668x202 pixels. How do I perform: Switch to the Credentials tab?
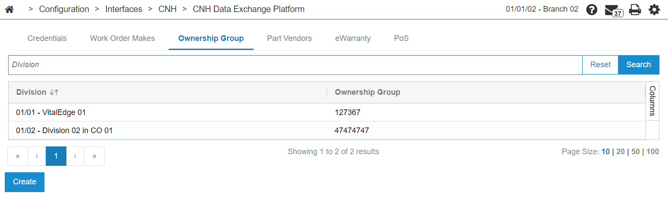(x=47, y=38)
